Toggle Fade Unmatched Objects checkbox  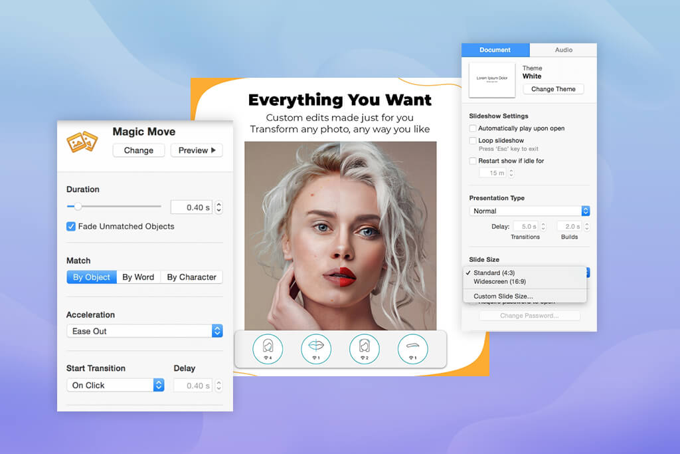click(71, 227)
